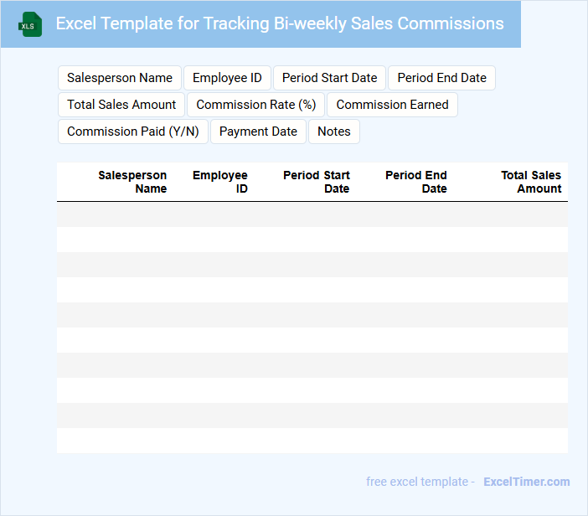The width and height of the screenshot is (588, 516).
Task: Select the Period Start Date column header
Action: click(x=317, y=182)
